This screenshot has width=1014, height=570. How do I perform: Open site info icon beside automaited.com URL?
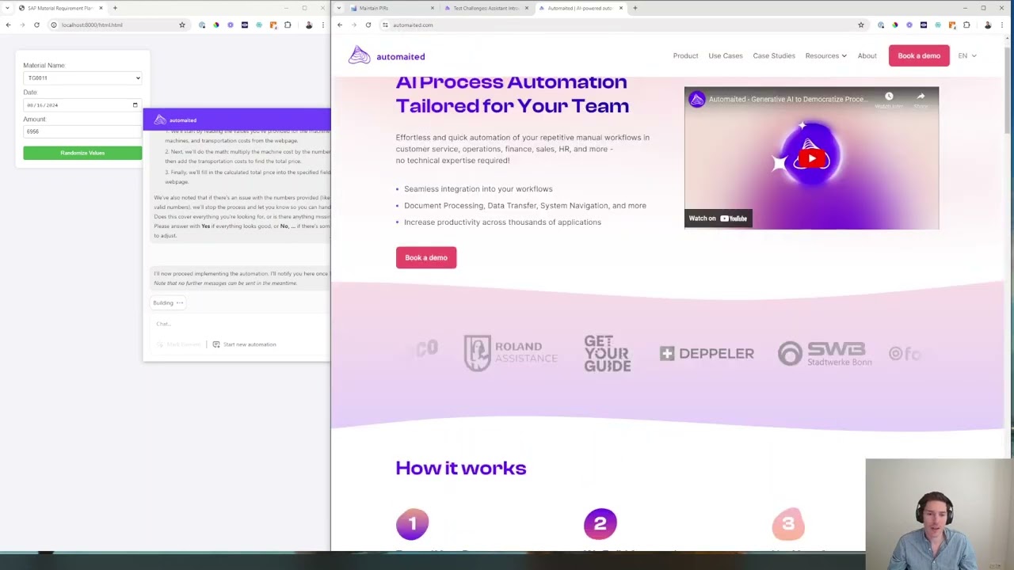pos(385,25)
